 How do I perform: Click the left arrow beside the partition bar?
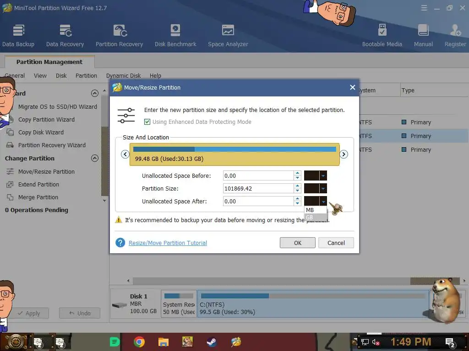tap(125, 154)
